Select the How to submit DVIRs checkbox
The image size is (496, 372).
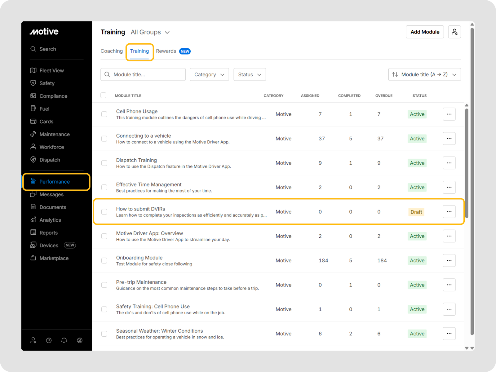click(x=104, y=212)
